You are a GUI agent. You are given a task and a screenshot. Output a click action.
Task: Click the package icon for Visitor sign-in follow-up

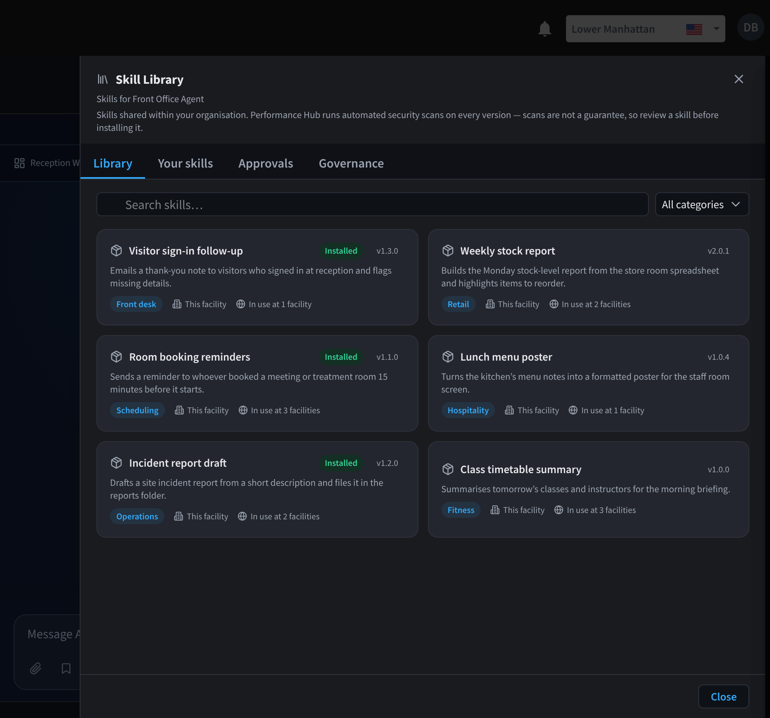[116, 251]
